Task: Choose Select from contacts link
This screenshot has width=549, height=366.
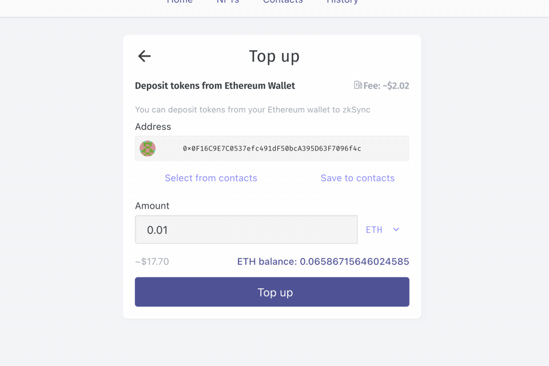Action: (x=211, y=178)
